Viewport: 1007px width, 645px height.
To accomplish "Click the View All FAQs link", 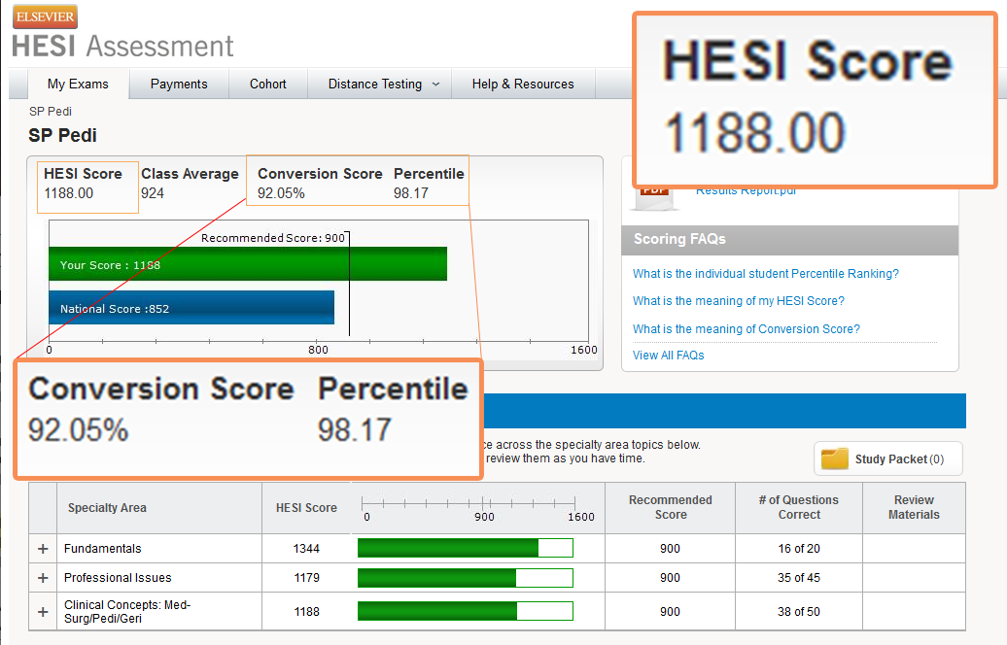I will 668,356.
